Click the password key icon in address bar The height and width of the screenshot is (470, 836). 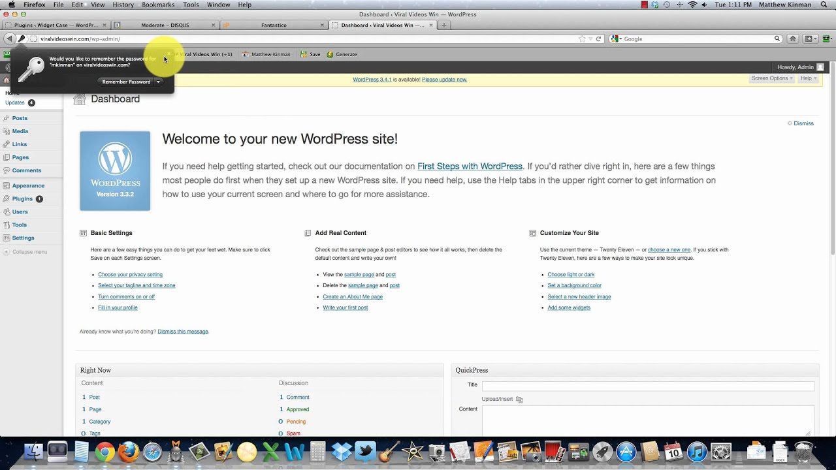pos(21,39)
